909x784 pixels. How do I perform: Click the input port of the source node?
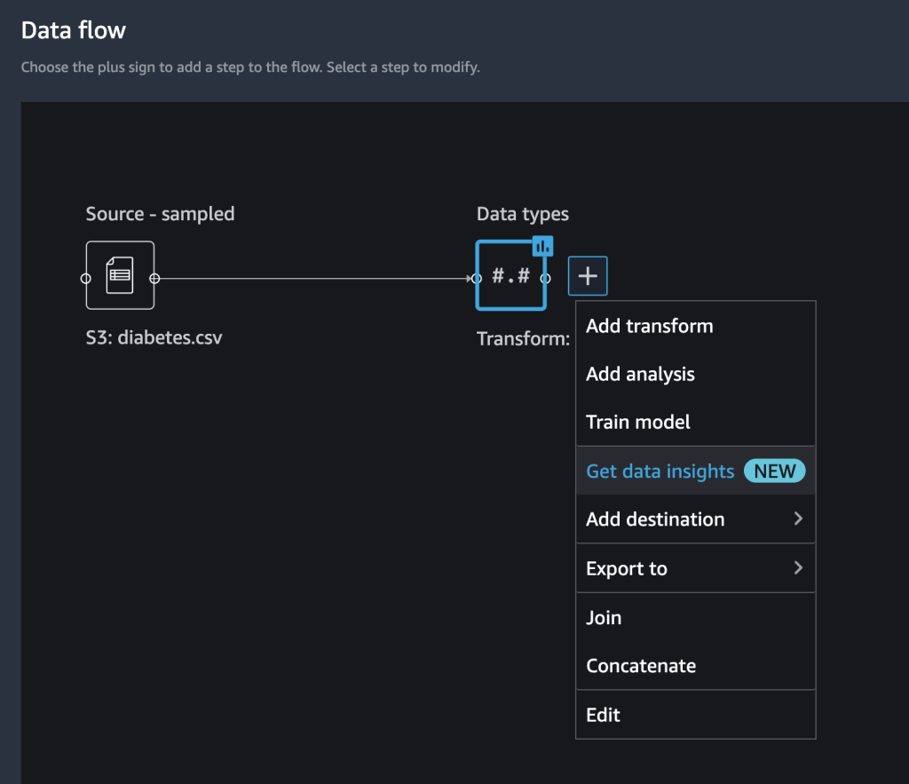coord(86,278)
